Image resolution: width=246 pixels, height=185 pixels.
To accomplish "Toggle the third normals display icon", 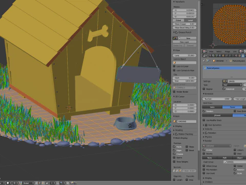I will tap(180, 171).
